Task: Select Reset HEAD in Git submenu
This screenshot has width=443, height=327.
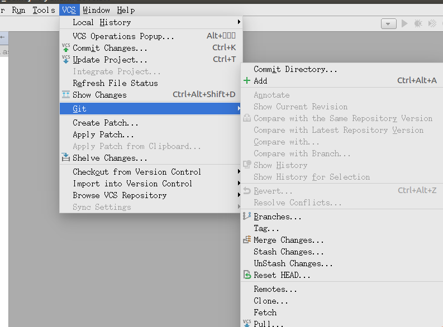Action: pyautogui.click(x=342, y=275)
